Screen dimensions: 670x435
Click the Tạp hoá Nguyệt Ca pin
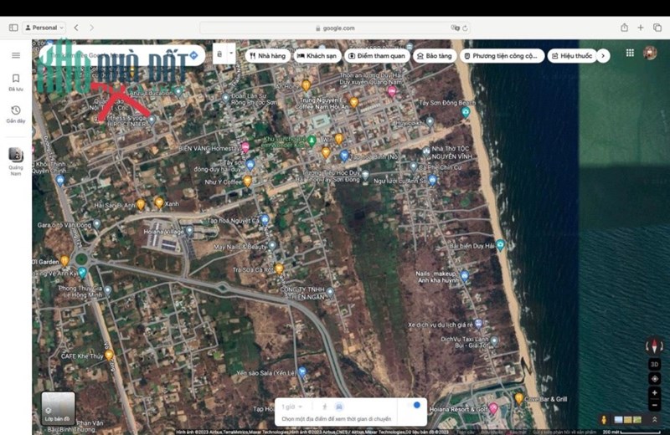click(265, 219)
